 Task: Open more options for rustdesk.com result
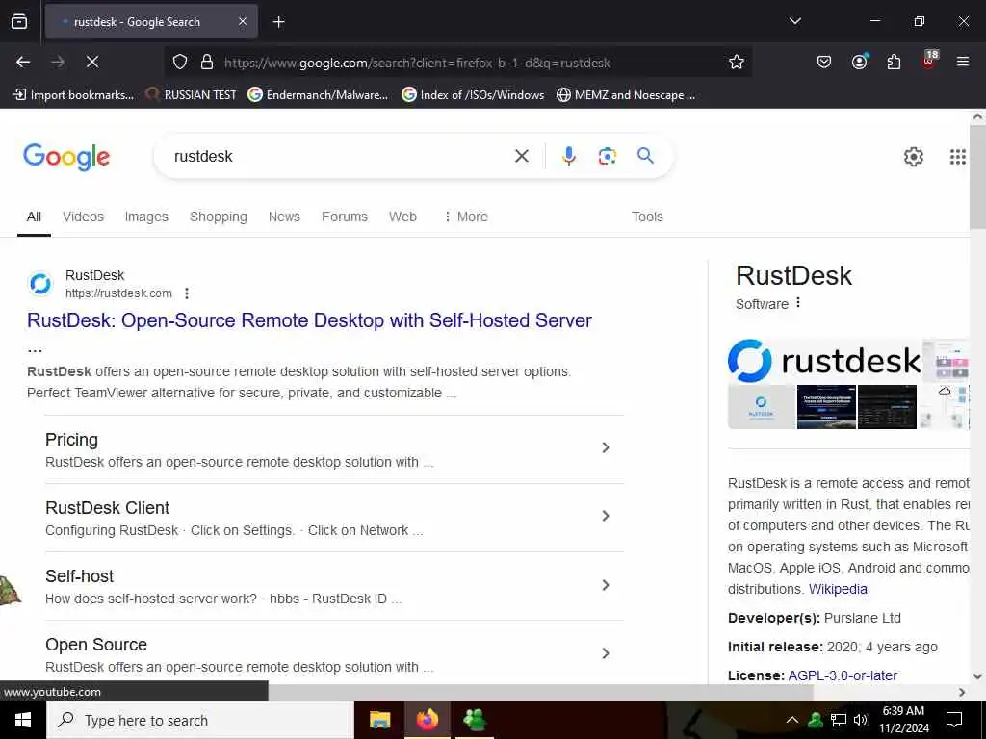187,293
